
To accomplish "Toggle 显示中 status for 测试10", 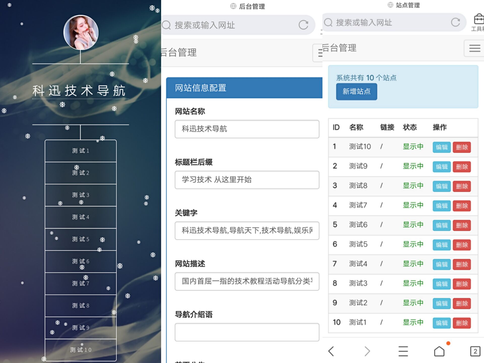I will click(413, 147).
